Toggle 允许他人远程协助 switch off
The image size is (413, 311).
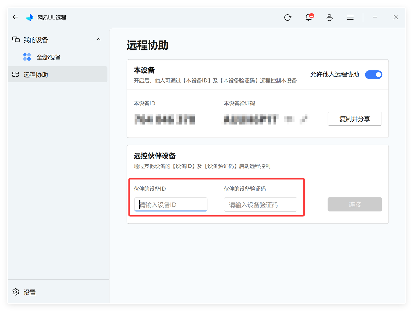click(x=374, y=75)
